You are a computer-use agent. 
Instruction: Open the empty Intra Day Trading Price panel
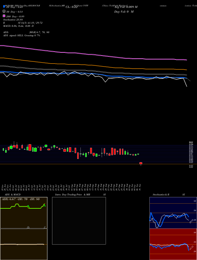coord(79,221)
